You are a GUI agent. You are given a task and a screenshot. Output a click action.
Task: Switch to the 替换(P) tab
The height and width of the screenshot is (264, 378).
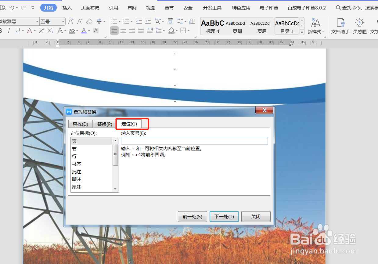point(104,124)
